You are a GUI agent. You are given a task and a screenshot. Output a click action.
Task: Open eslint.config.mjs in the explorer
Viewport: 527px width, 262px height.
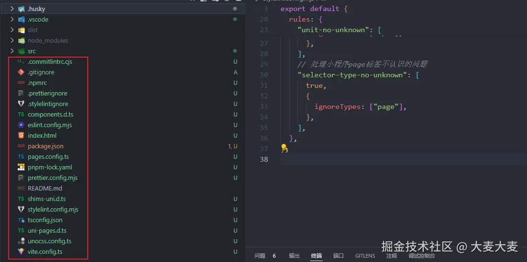point(50,125)
